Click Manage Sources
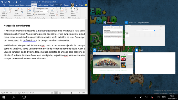This screenshot has width=178, height=100. [x=40, y=8]
